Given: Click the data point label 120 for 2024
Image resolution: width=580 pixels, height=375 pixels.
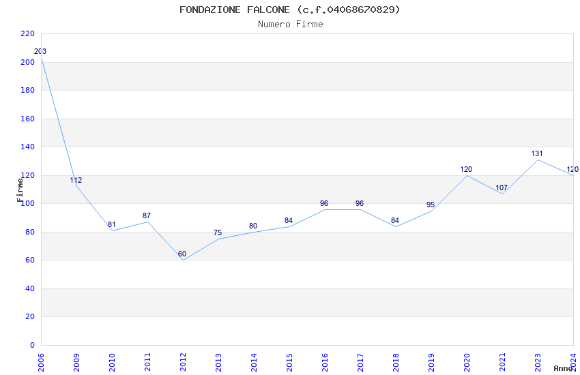Looking at the screenshot, I should (572, 170).
